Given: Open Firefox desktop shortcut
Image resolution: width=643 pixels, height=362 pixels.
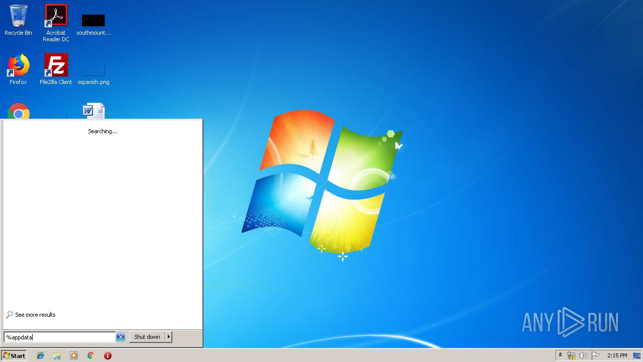Looking at the screenshot, I should coord(18,69).
